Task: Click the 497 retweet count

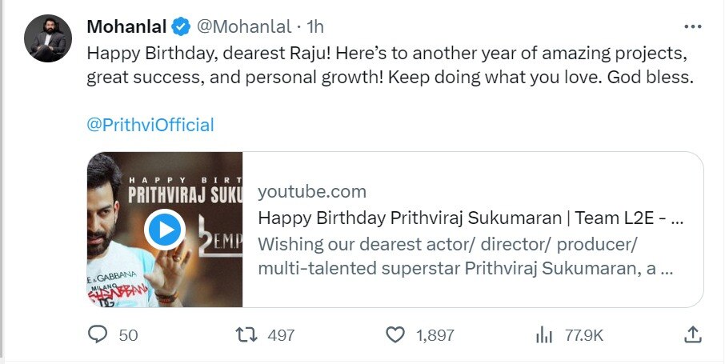Action: coord(281,335)
